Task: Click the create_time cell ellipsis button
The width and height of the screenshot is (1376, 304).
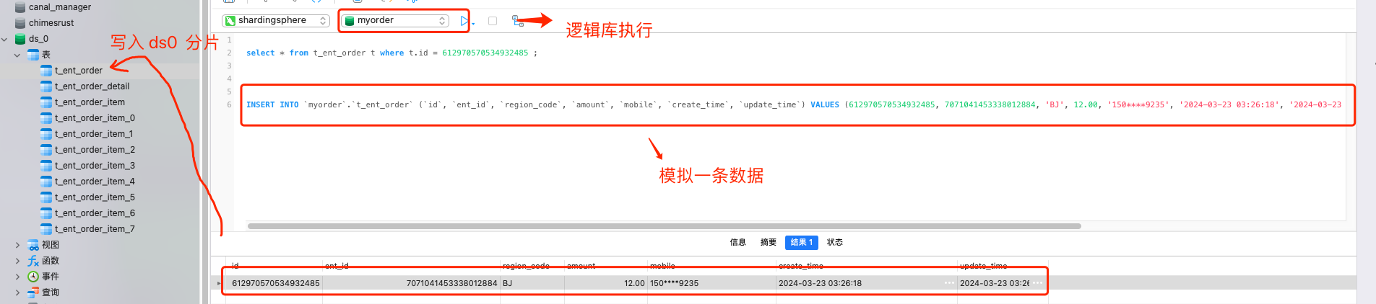Action: 949,283
